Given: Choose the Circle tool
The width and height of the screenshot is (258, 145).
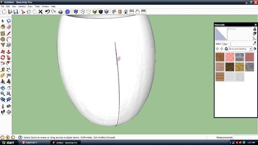Looking at the screenshot, I should tap(3, 39).
